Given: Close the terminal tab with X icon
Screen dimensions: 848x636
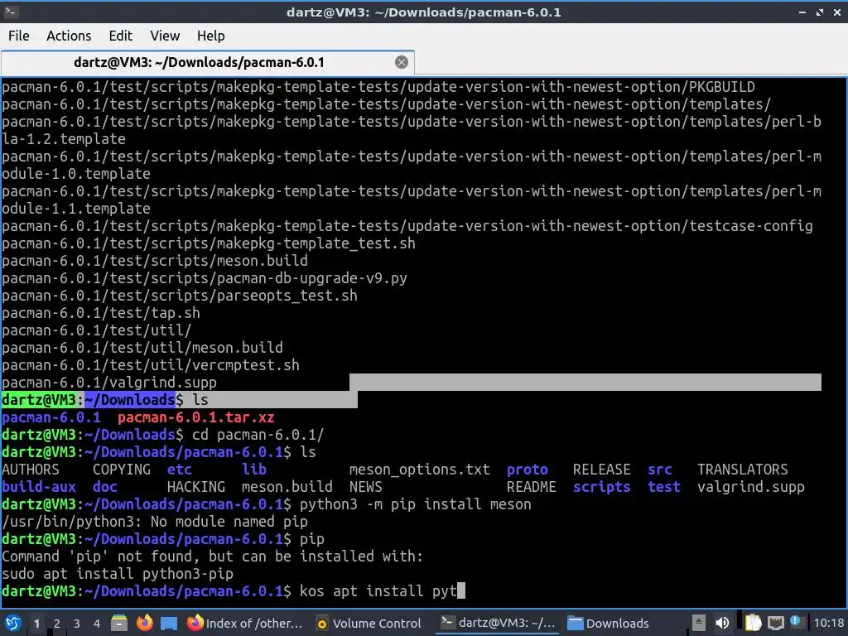Looking at the screenshot, I should pyautogui.click(x=402, y=62).
